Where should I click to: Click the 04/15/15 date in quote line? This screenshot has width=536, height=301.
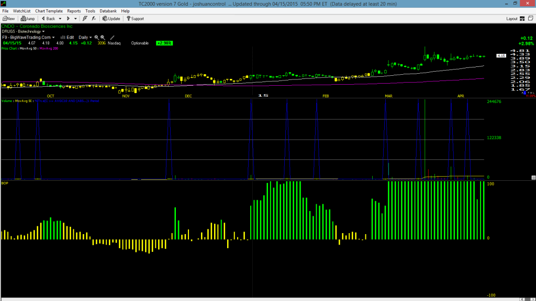[12, 43]
